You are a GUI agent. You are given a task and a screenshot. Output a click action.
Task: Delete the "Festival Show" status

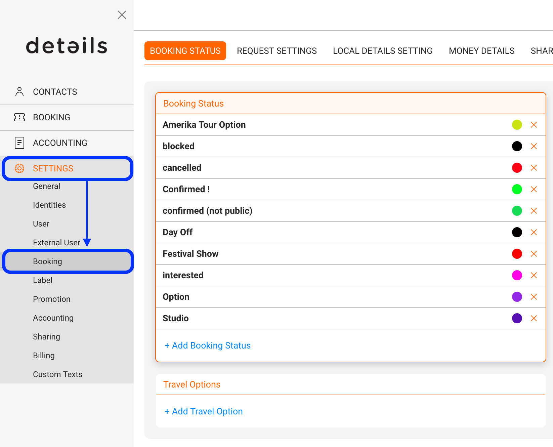click(x=534, y=254)
